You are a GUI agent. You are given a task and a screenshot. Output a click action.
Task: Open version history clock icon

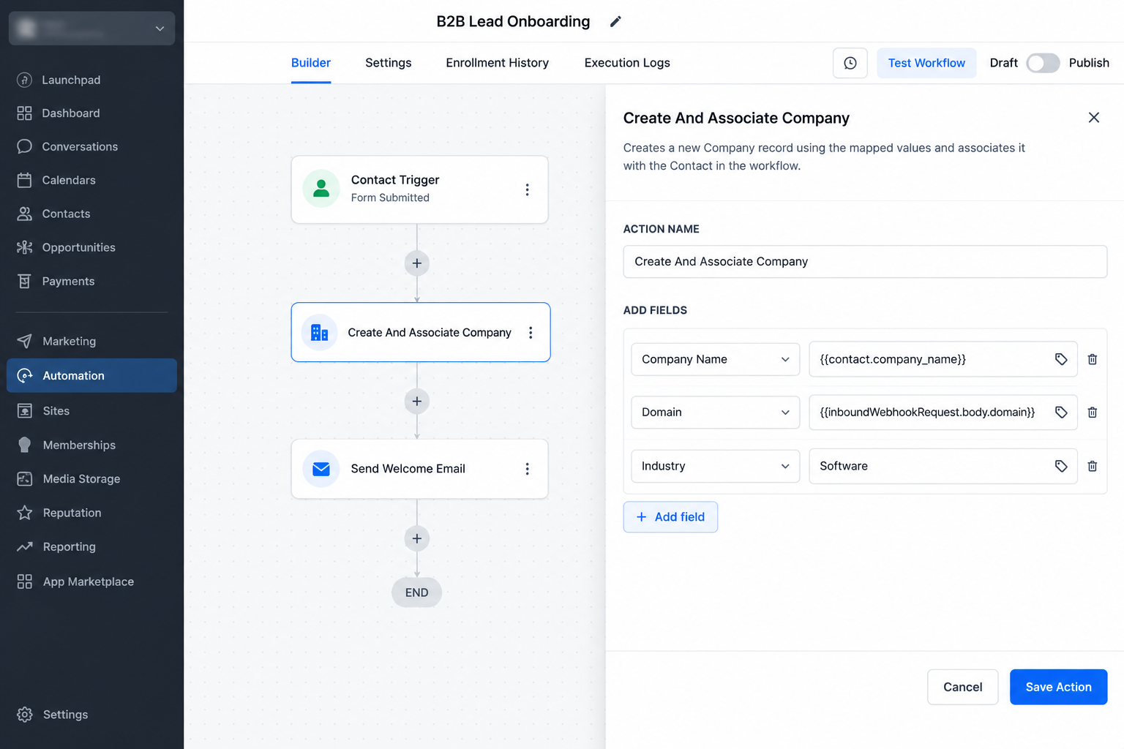click(x=850, y=63)
